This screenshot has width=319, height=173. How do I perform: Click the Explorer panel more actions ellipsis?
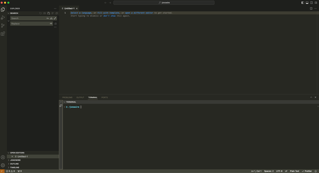[x=55, y=9]
